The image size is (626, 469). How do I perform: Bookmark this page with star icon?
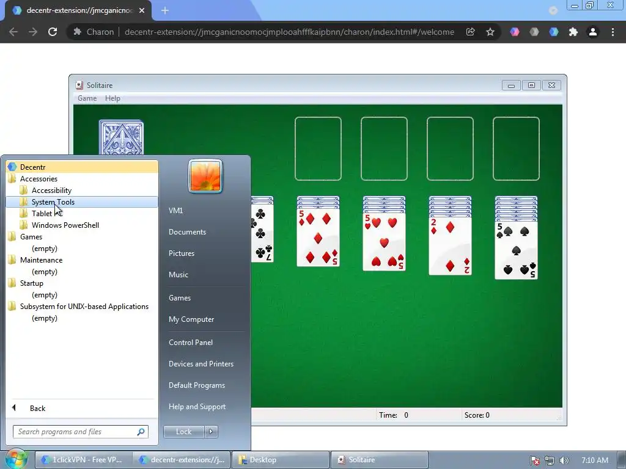[490, 32]
